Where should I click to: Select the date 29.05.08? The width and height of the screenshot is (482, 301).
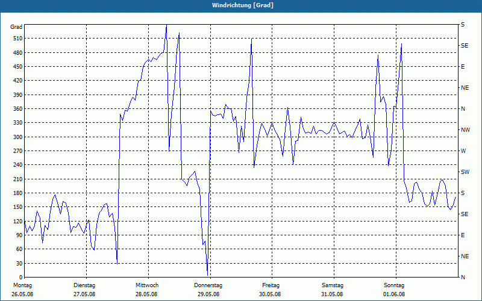[x=208, y=294]
